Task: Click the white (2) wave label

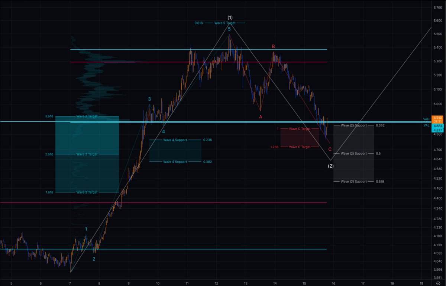Action: [x=331, y=166]
